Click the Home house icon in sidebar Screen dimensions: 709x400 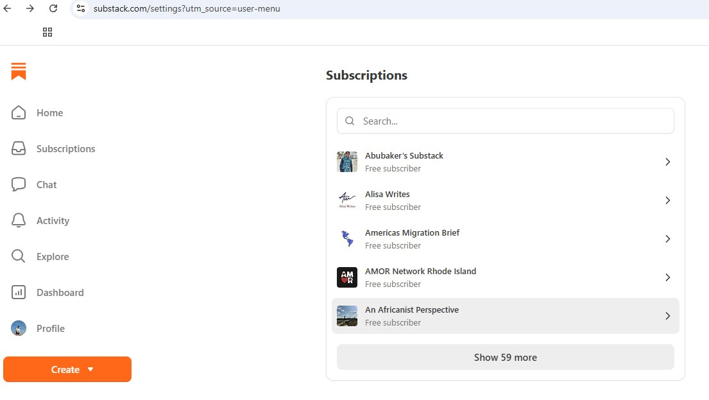click(19, 112)
